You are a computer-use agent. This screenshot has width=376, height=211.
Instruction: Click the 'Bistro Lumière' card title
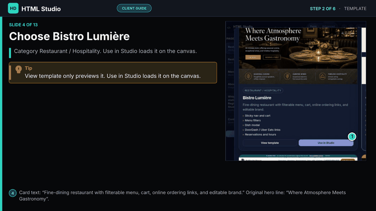pos(257,98)
